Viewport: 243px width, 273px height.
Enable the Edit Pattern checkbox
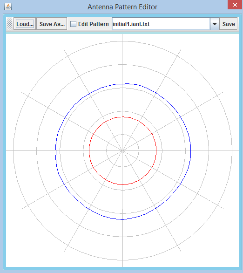[x=73, y=24]
